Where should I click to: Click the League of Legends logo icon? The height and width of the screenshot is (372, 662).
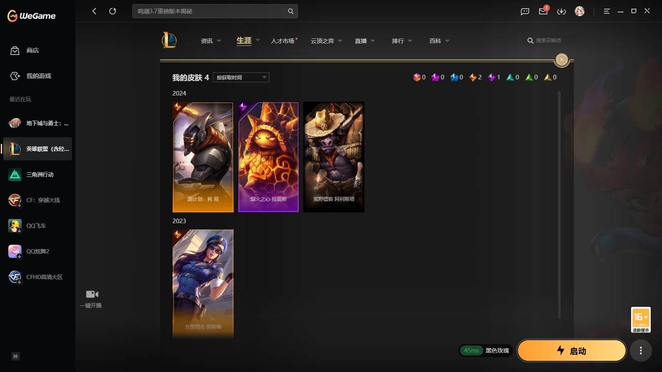pos(169,41)
